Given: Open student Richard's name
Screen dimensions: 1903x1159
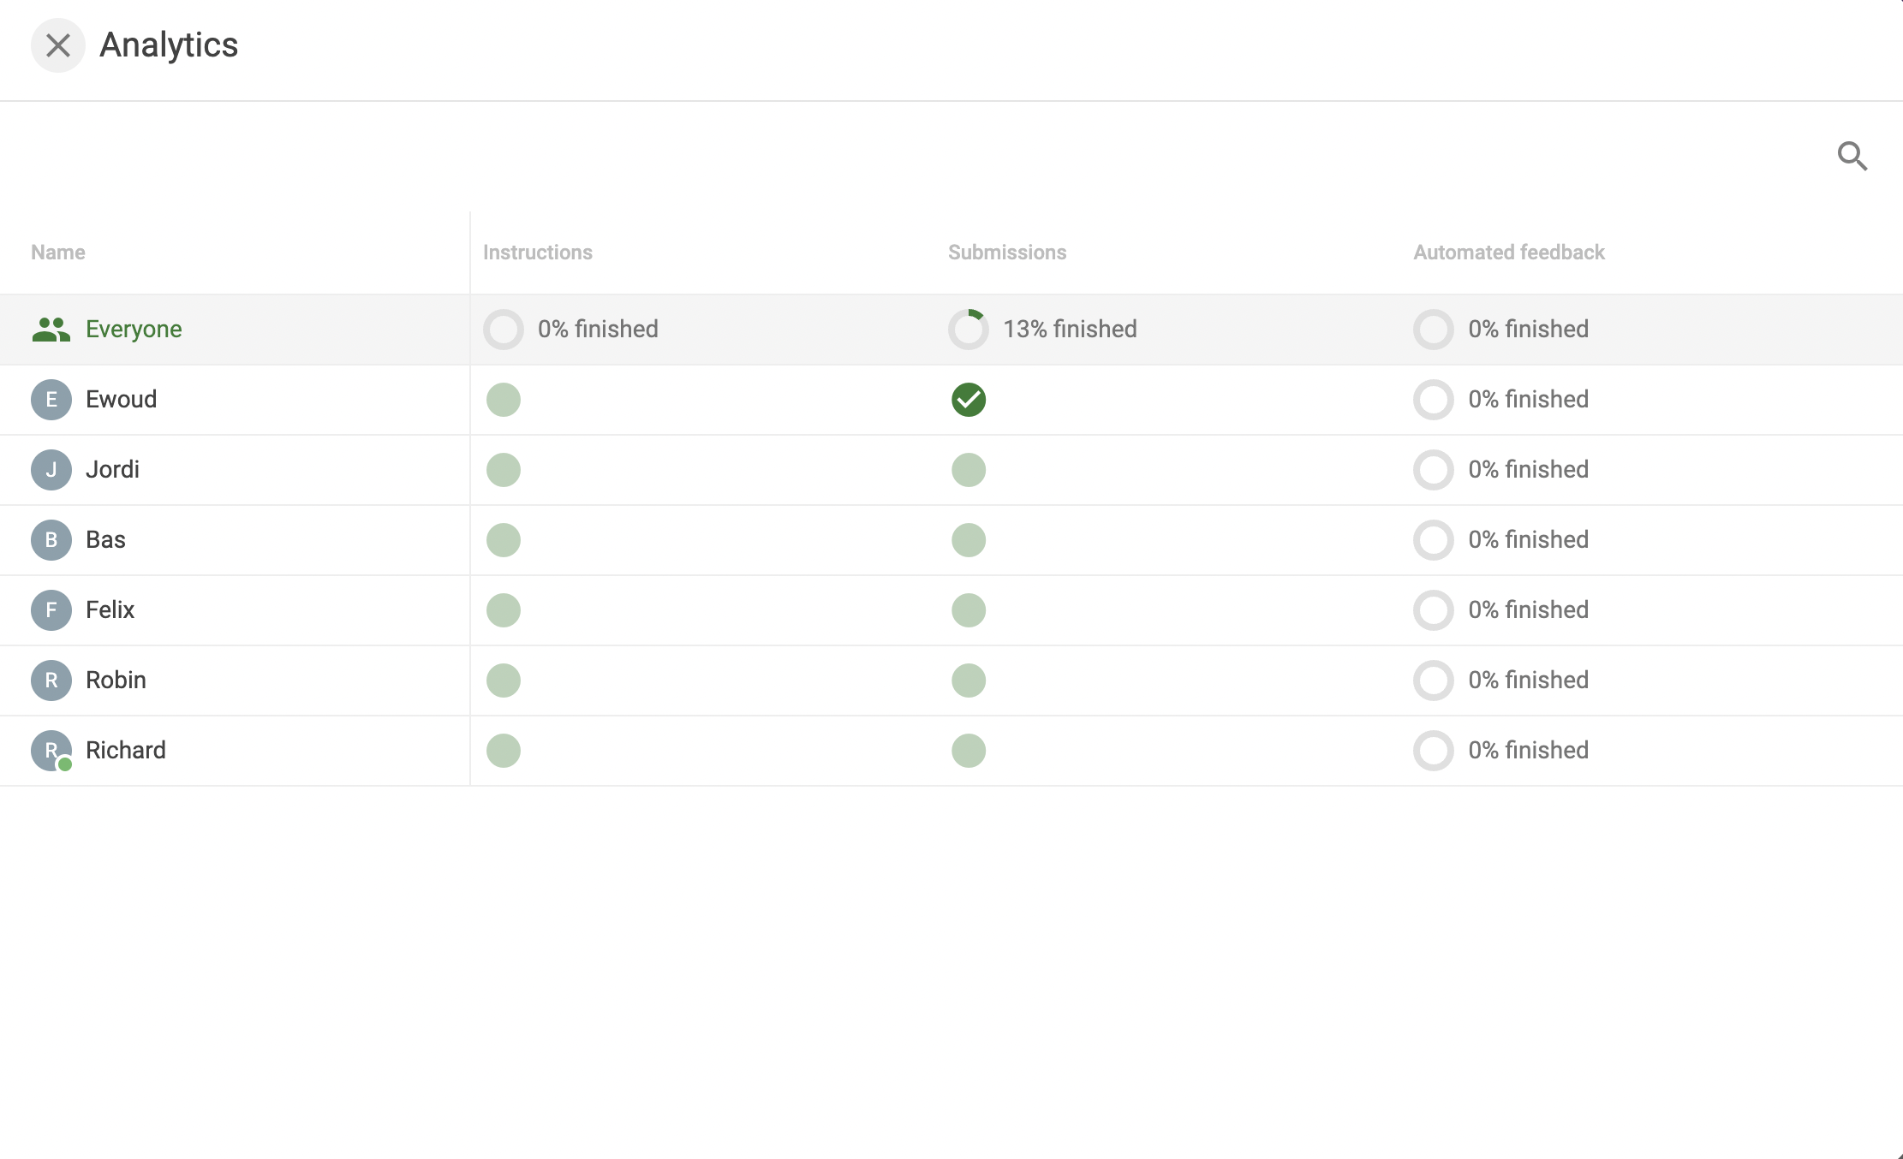Looking at the screenshot, I should pos(126,751).
